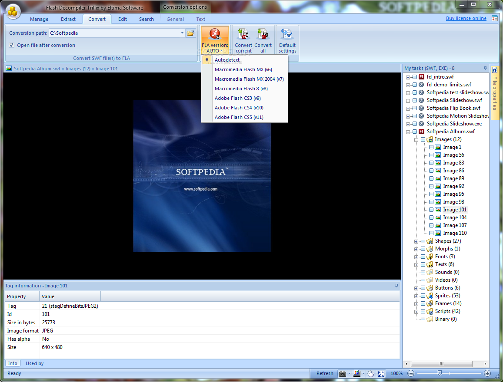
Task: Click the Refresh button
Action: 325,373
